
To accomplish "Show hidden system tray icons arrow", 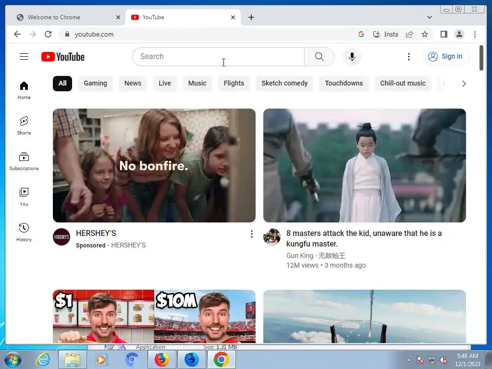I will pos(408,360).
